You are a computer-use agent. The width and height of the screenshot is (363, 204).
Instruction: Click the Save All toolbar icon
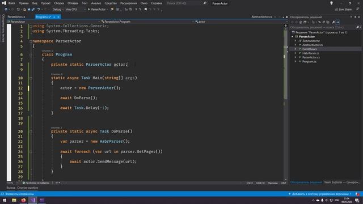[33, 10]
